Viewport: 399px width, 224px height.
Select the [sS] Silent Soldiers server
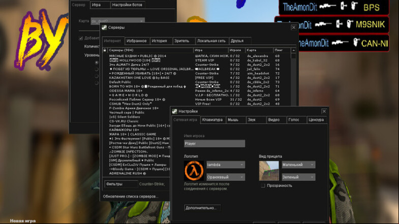[x=137, y=117]
